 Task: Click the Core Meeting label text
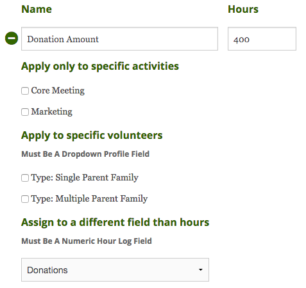pyautogui.click(x=58, y=91)
